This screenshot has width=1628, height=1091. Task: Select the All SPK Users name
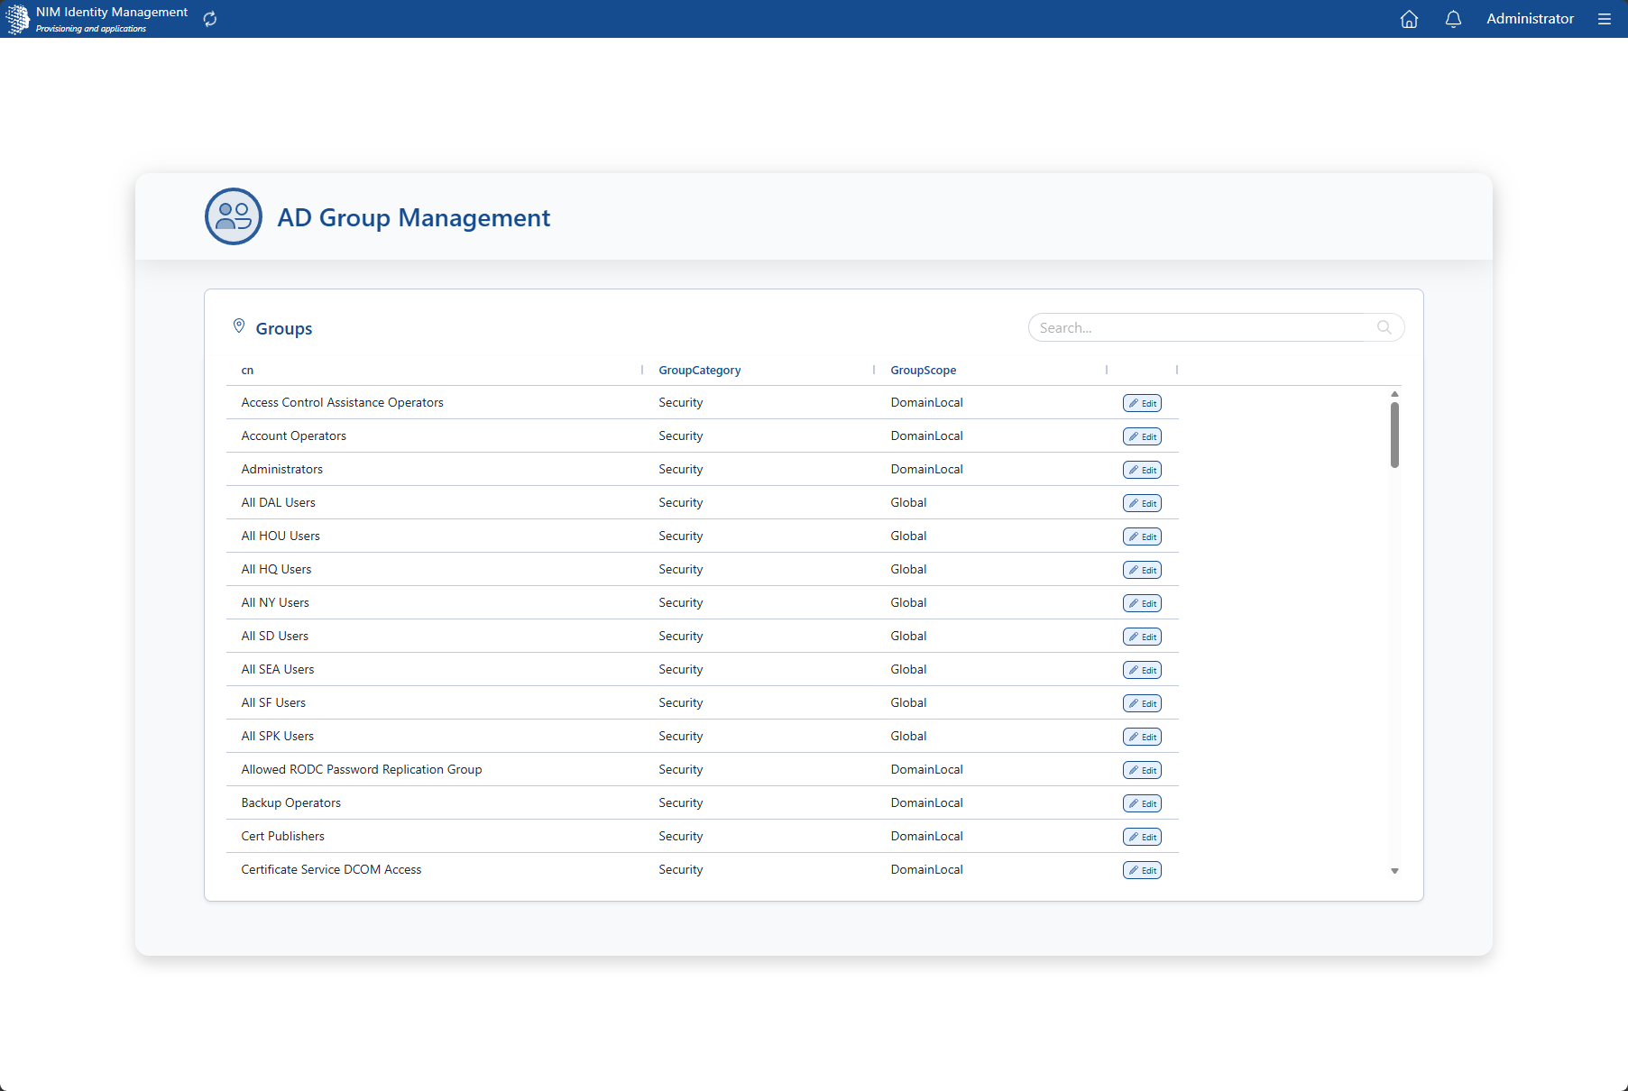278,736
